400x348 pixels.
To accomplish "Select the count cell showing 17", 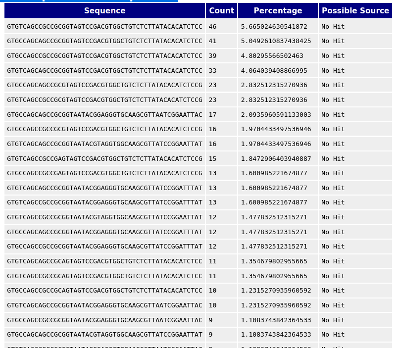I will pyautogui.click(x=212, y=115).
